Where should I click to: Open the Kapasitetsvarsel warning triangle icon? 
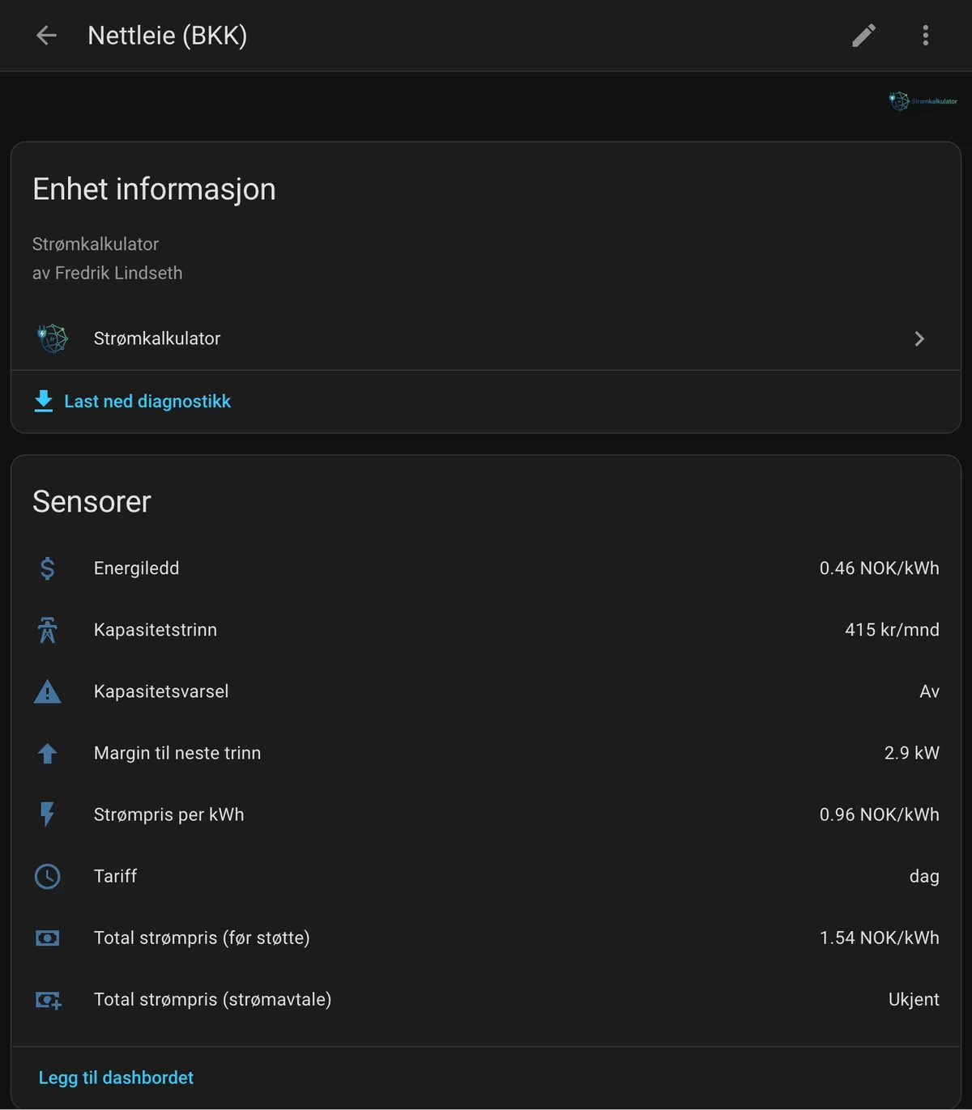pyautogui.click(x=48, y=691)
